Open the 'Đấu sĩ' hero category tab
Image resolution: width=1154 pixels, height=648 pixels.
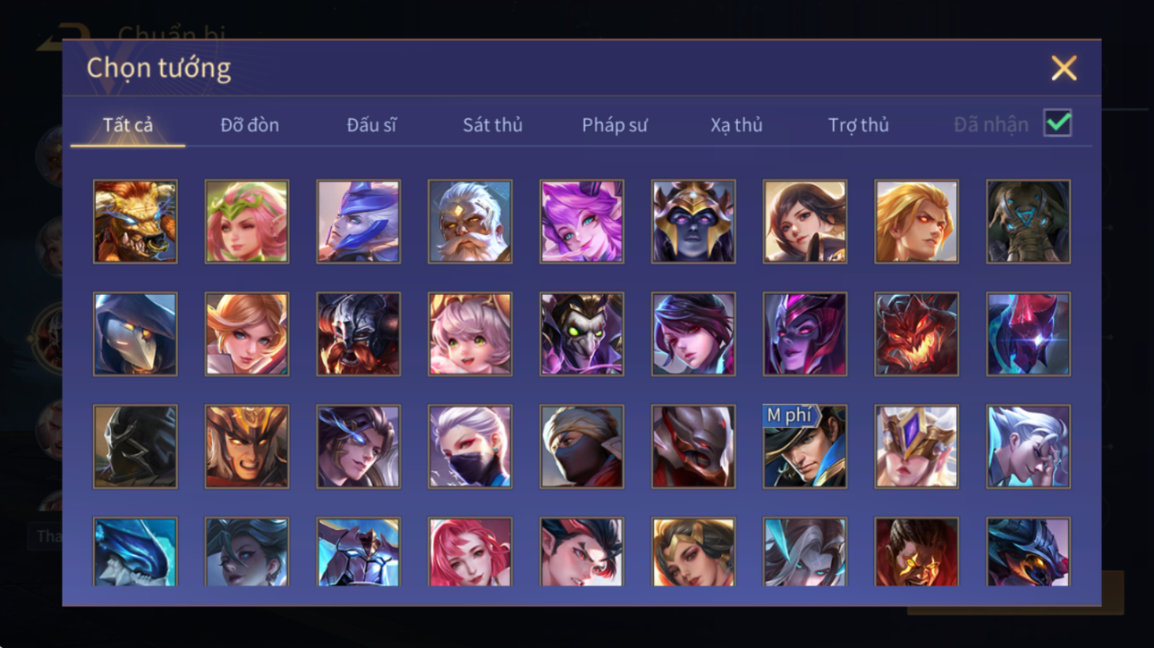point(371,125)
